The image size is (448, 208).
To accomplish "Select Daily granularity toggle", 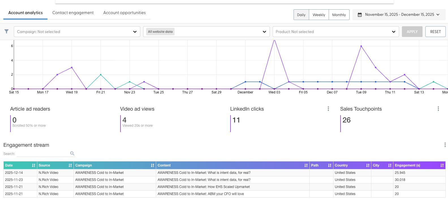I will 301,15.
